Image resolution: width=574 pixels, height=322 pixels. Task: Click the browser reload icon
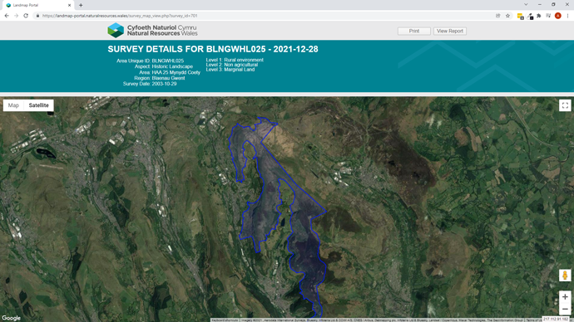26,16
